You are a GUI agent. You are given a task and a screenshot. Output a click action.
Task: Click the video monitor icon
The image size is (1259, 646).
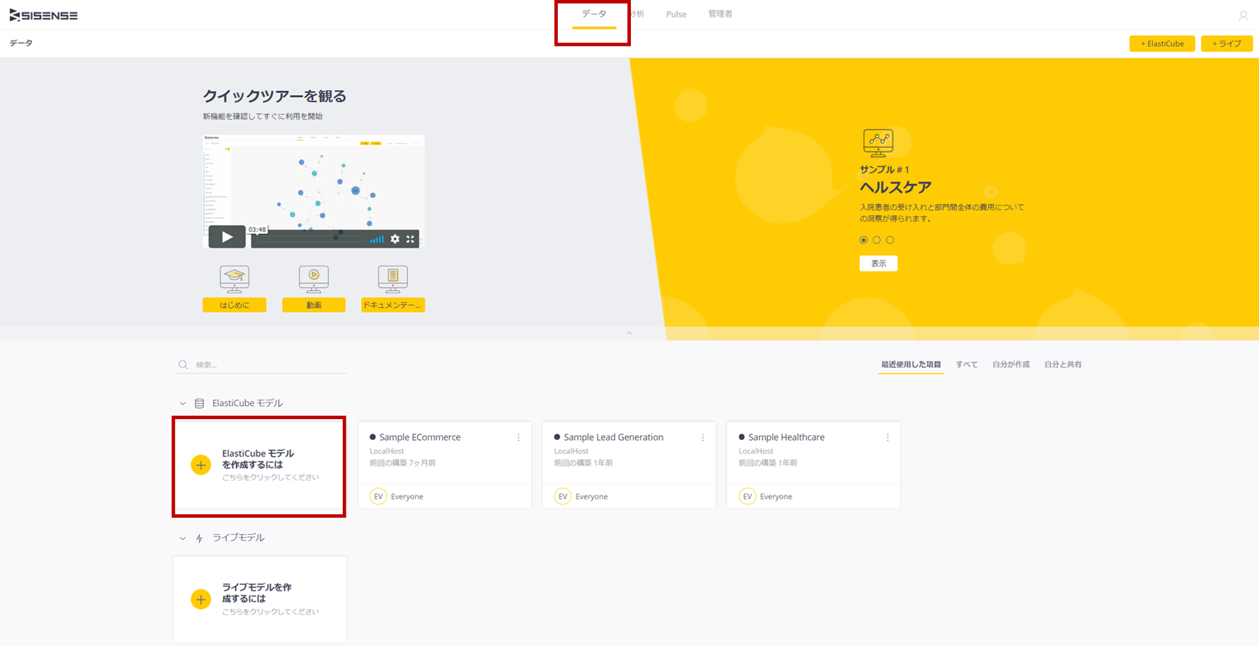point(314,278)
